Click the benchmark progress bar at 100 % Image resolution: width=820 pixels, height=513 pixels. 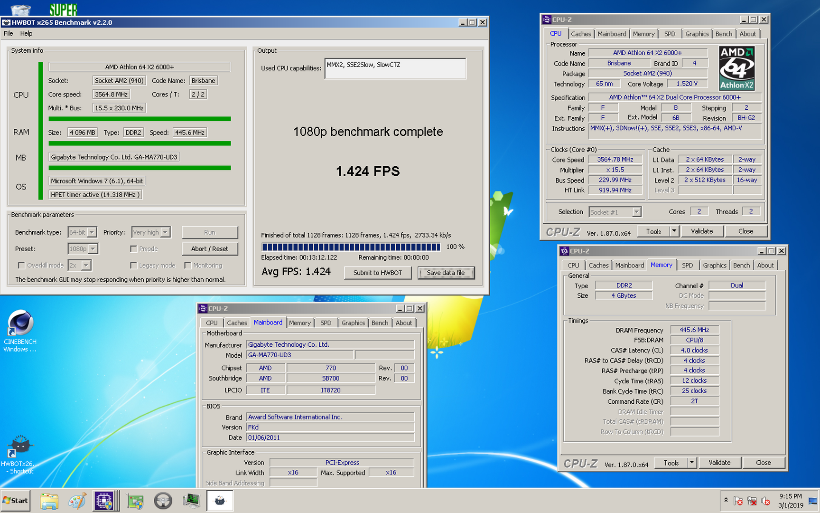[x=351, y=247]
